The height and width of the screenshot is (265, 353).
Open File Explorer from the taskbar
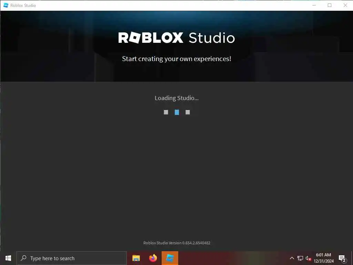coord(136,258)
